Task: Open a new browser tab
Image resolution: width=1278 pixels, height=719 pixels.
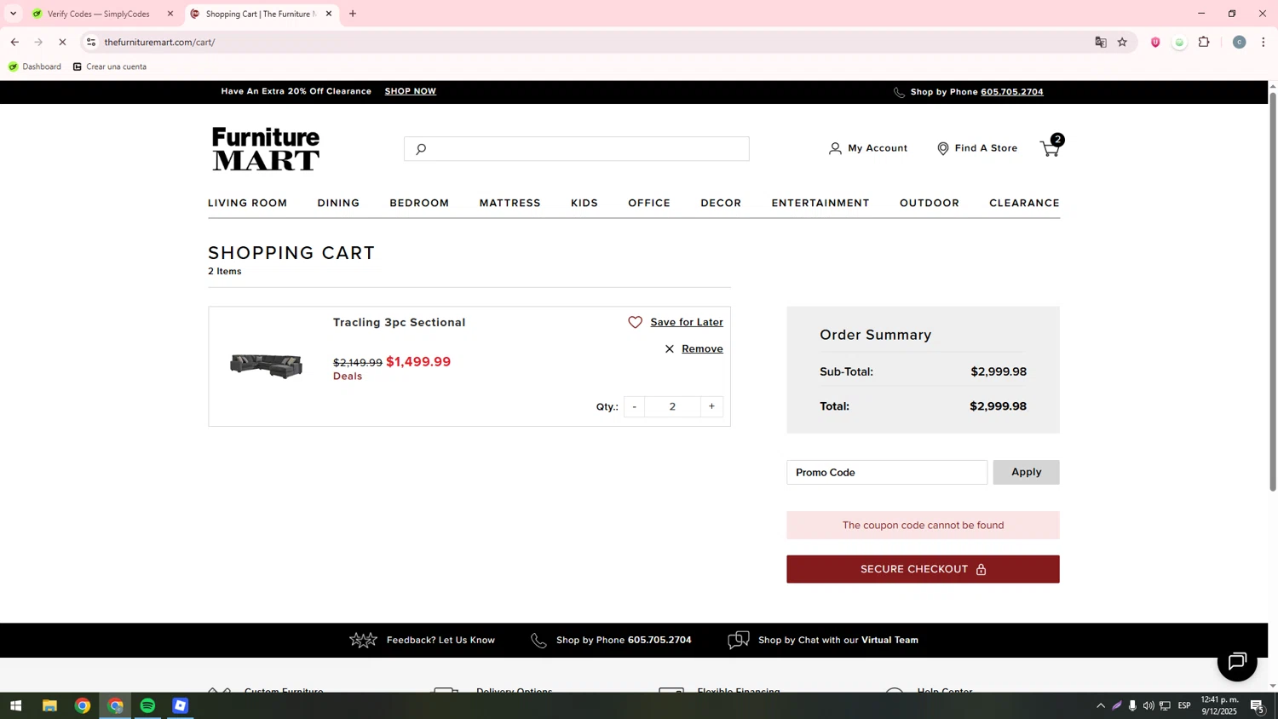Action: (x=353, y=14)
